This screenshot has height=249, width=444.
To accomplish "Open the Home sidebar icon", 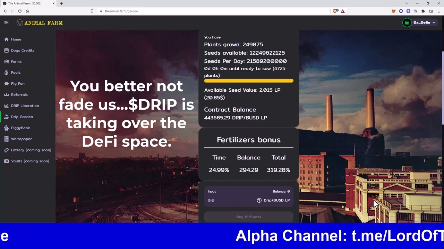I will click(x=6, y=39).
